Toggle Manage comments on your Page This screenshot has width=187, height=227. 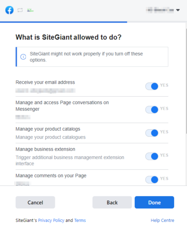coord(152,180)
